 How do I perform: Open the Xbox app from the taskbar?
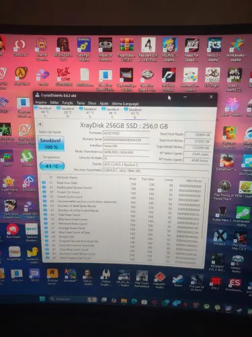point(206,306)
